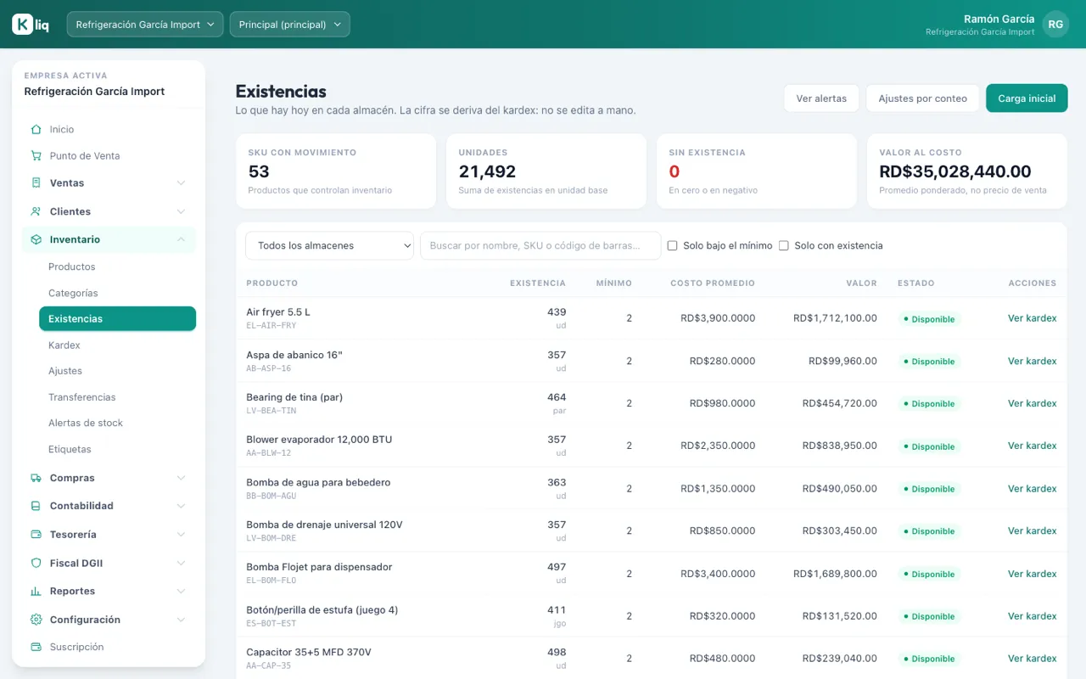Go to Kardex in the sidebar

(x=64, y=345)
